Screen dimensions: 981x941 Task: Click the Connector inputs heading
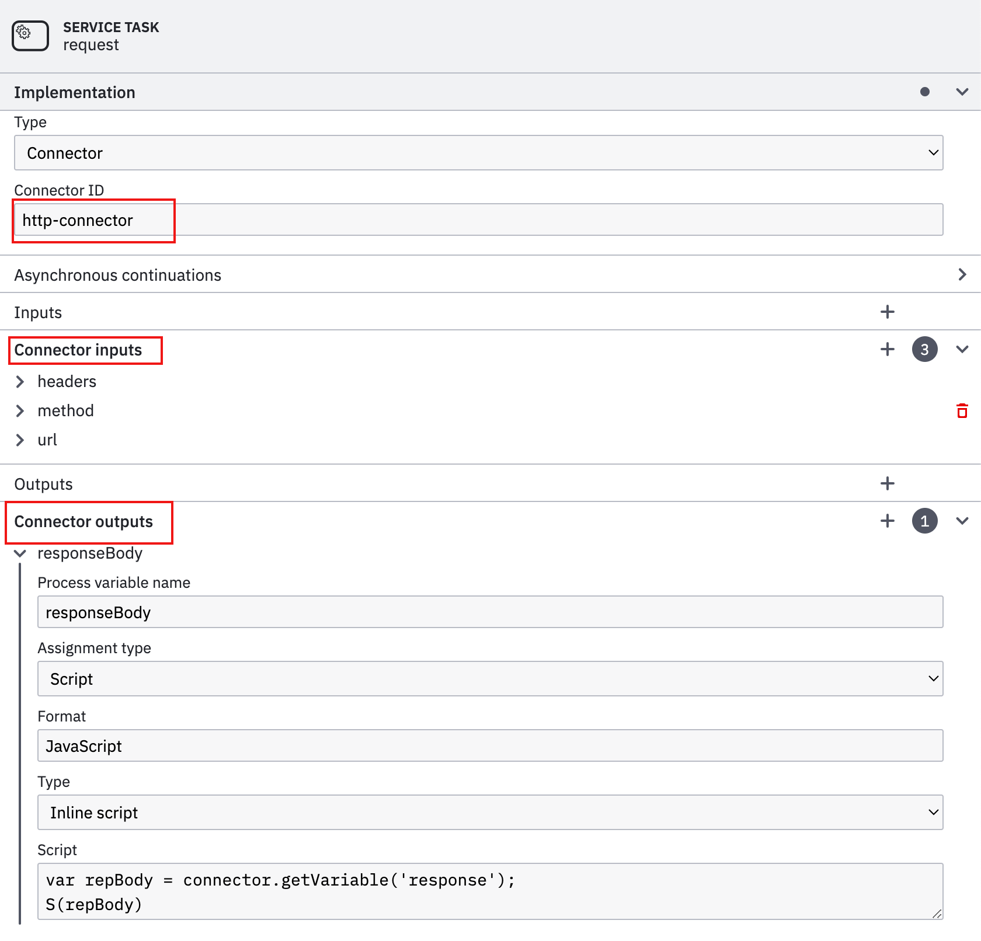point(78,350)
